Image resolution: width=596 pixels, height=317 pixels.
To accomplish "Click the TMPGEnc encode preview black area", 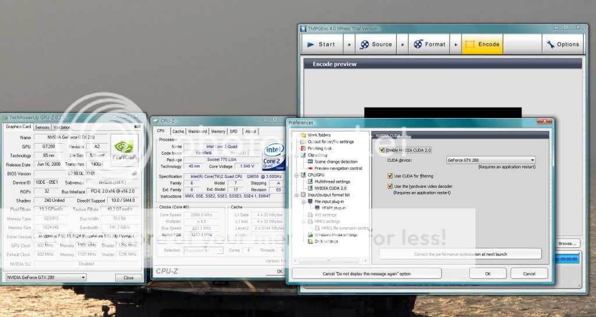I will click(443, 113).
